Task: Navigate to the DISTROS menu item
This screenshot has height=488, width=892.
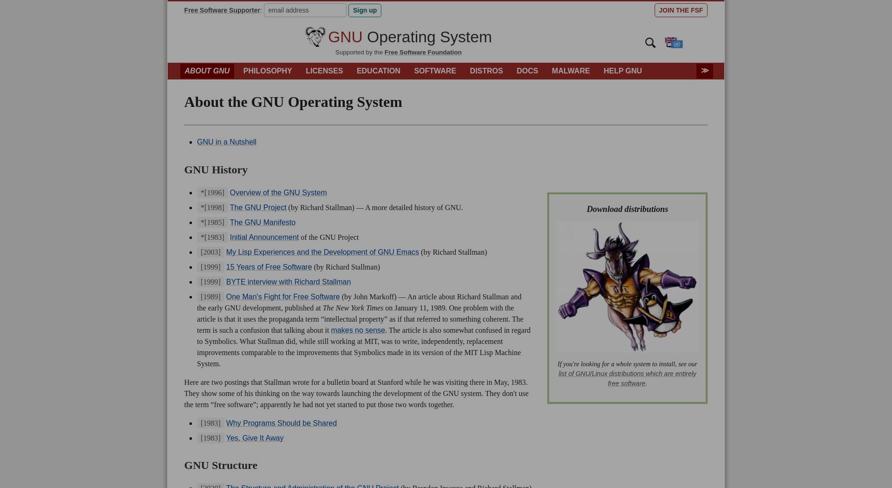Action: click(486, 71)
